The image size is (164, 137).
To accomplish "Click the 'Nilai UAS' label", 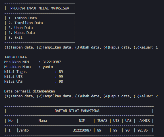I will 13,82.
